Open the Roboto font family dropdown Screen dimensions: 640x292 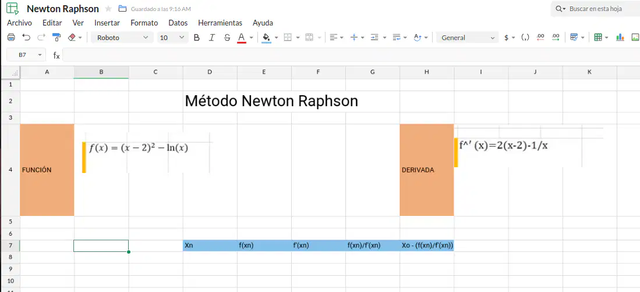click(x=122, y=37)
